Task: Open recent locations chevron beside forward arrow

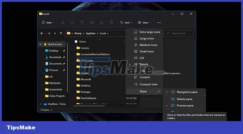Action: (55, 33)
